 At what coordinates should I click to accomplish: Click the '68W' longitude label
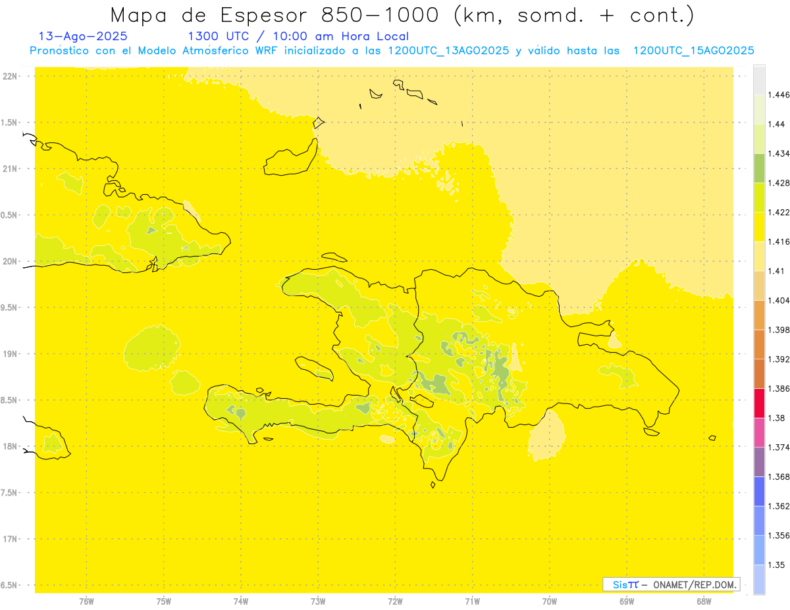(703, 601)
